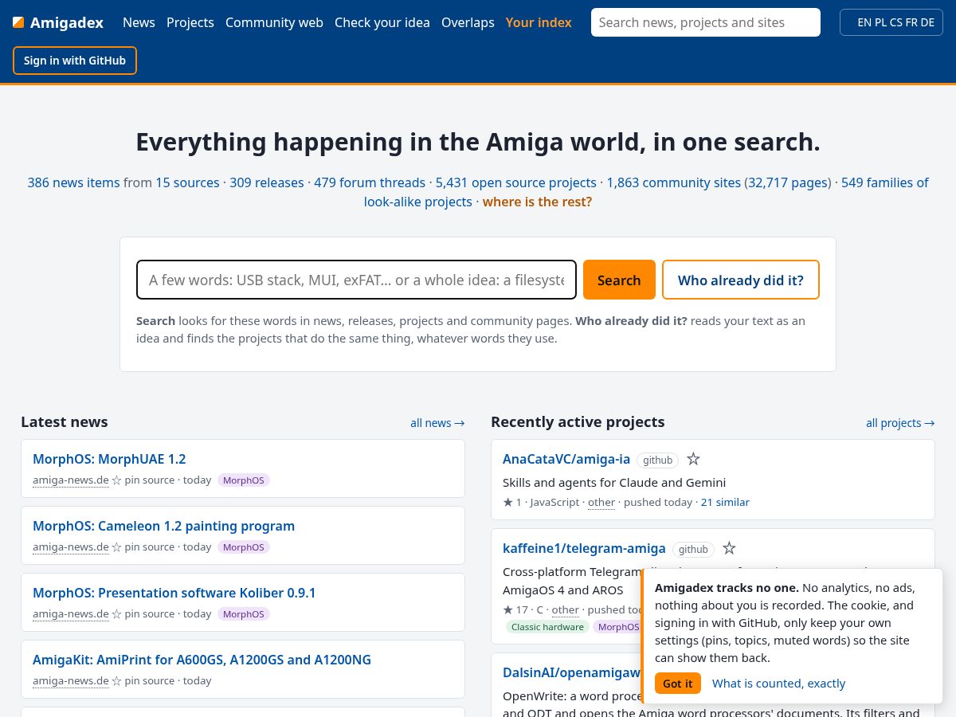Click github badge on AnaCataVC/amiga-ia
The width and height of the screenshot is (956, 717).
(657, 460)
